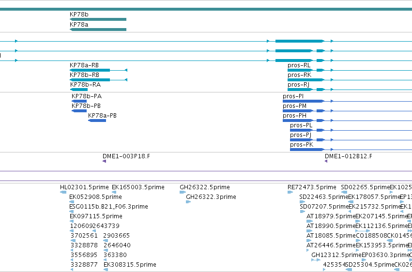Screen dimensions: 412x272
Task: Open the pros-PL protein label
Action: tap(301, 125)
